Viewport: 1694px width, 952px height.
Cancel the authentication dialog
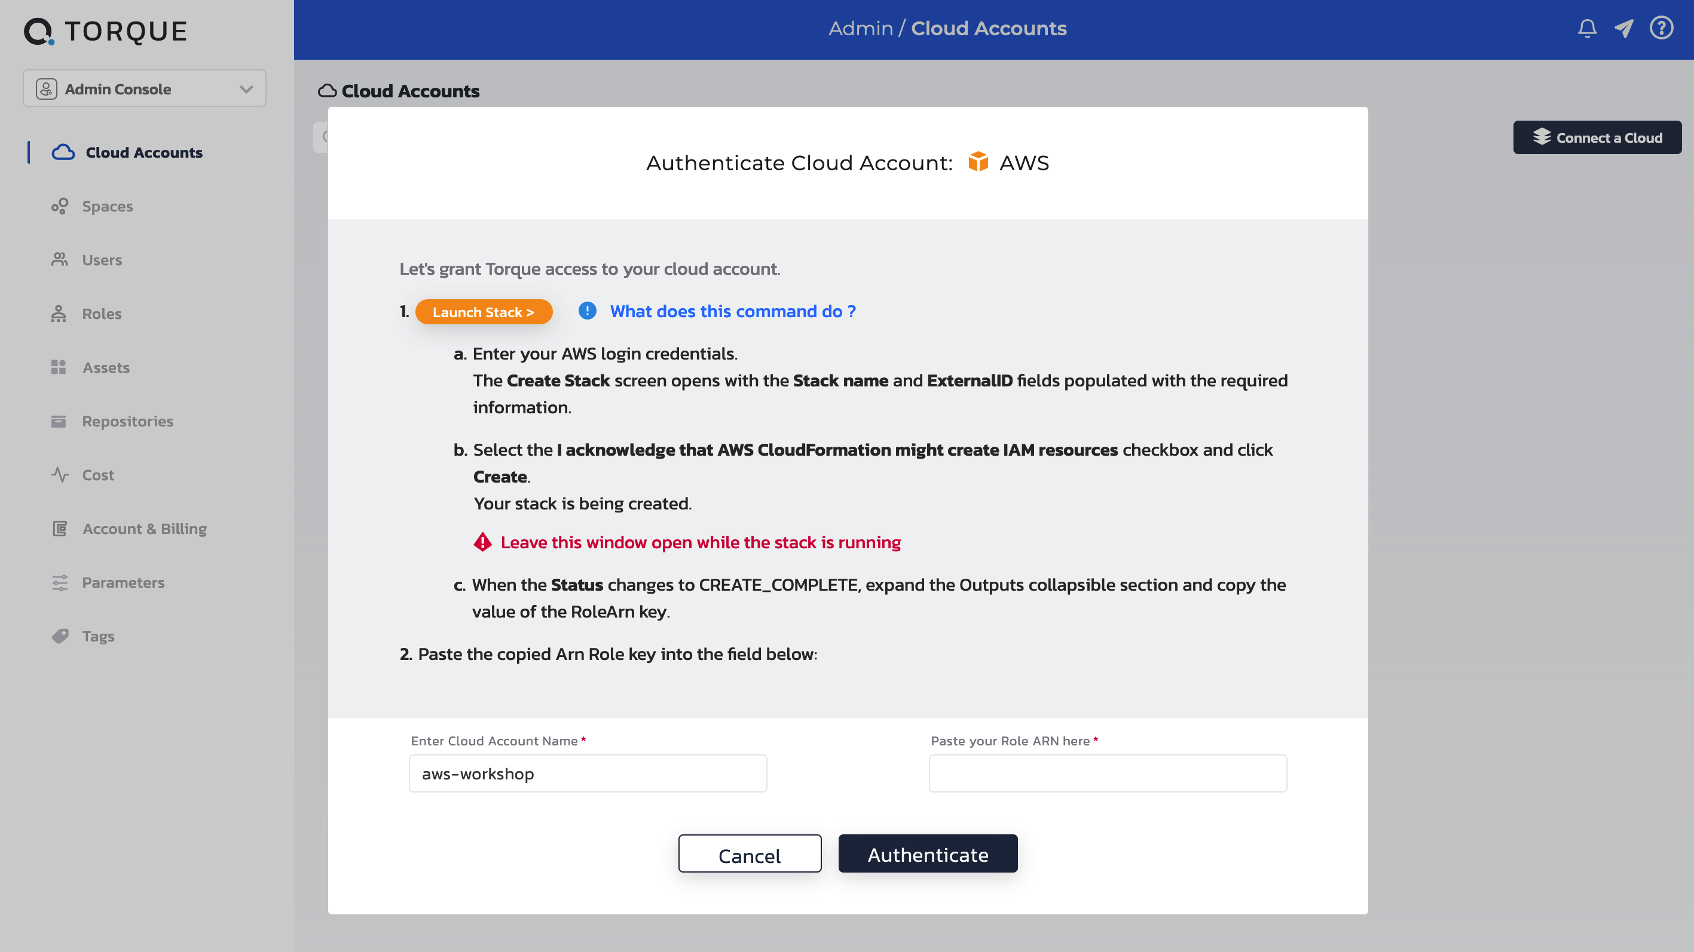[750, 853]
